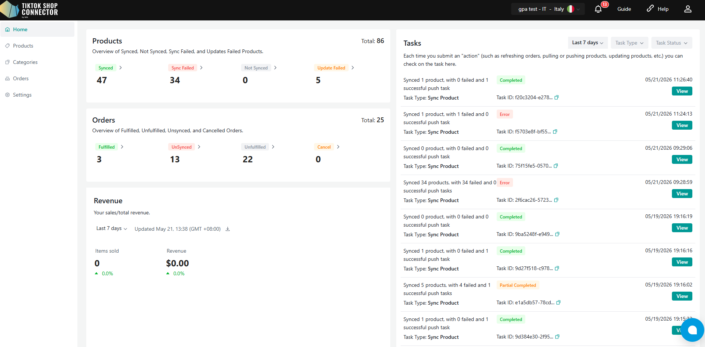Screen dimensions: 705x347
Task: Open the user account profile icon
Action: point(688,9)
